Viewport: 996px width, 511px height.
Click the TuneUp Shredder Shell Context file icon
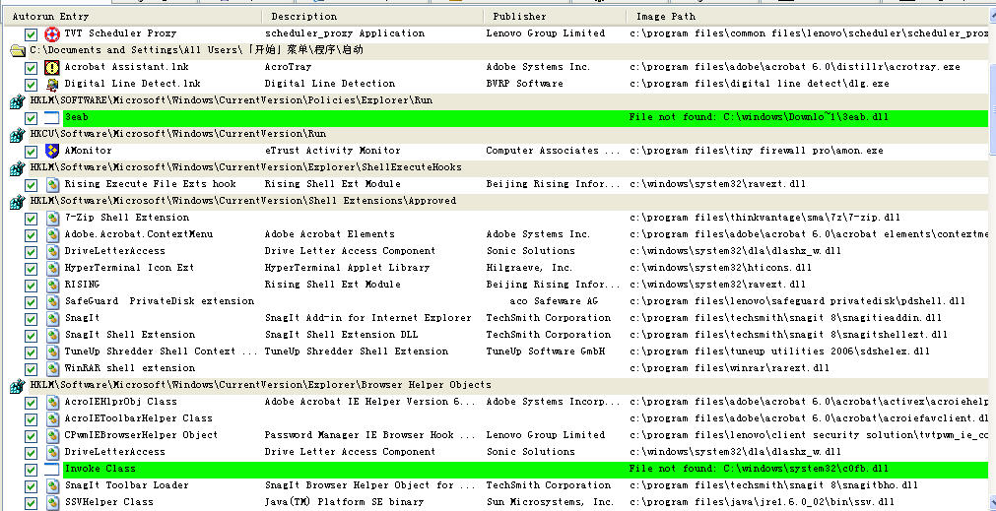(53, 352)
